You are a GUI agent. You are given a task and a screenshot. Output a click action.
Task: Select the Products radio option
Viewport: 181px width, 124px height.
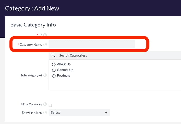54,76
